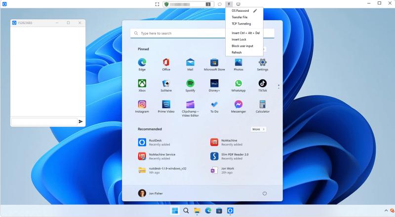Viewport: 395px width, 217px height.
Task: Click the pencil edit icon beside OS Password
Action: click(255, 11)
